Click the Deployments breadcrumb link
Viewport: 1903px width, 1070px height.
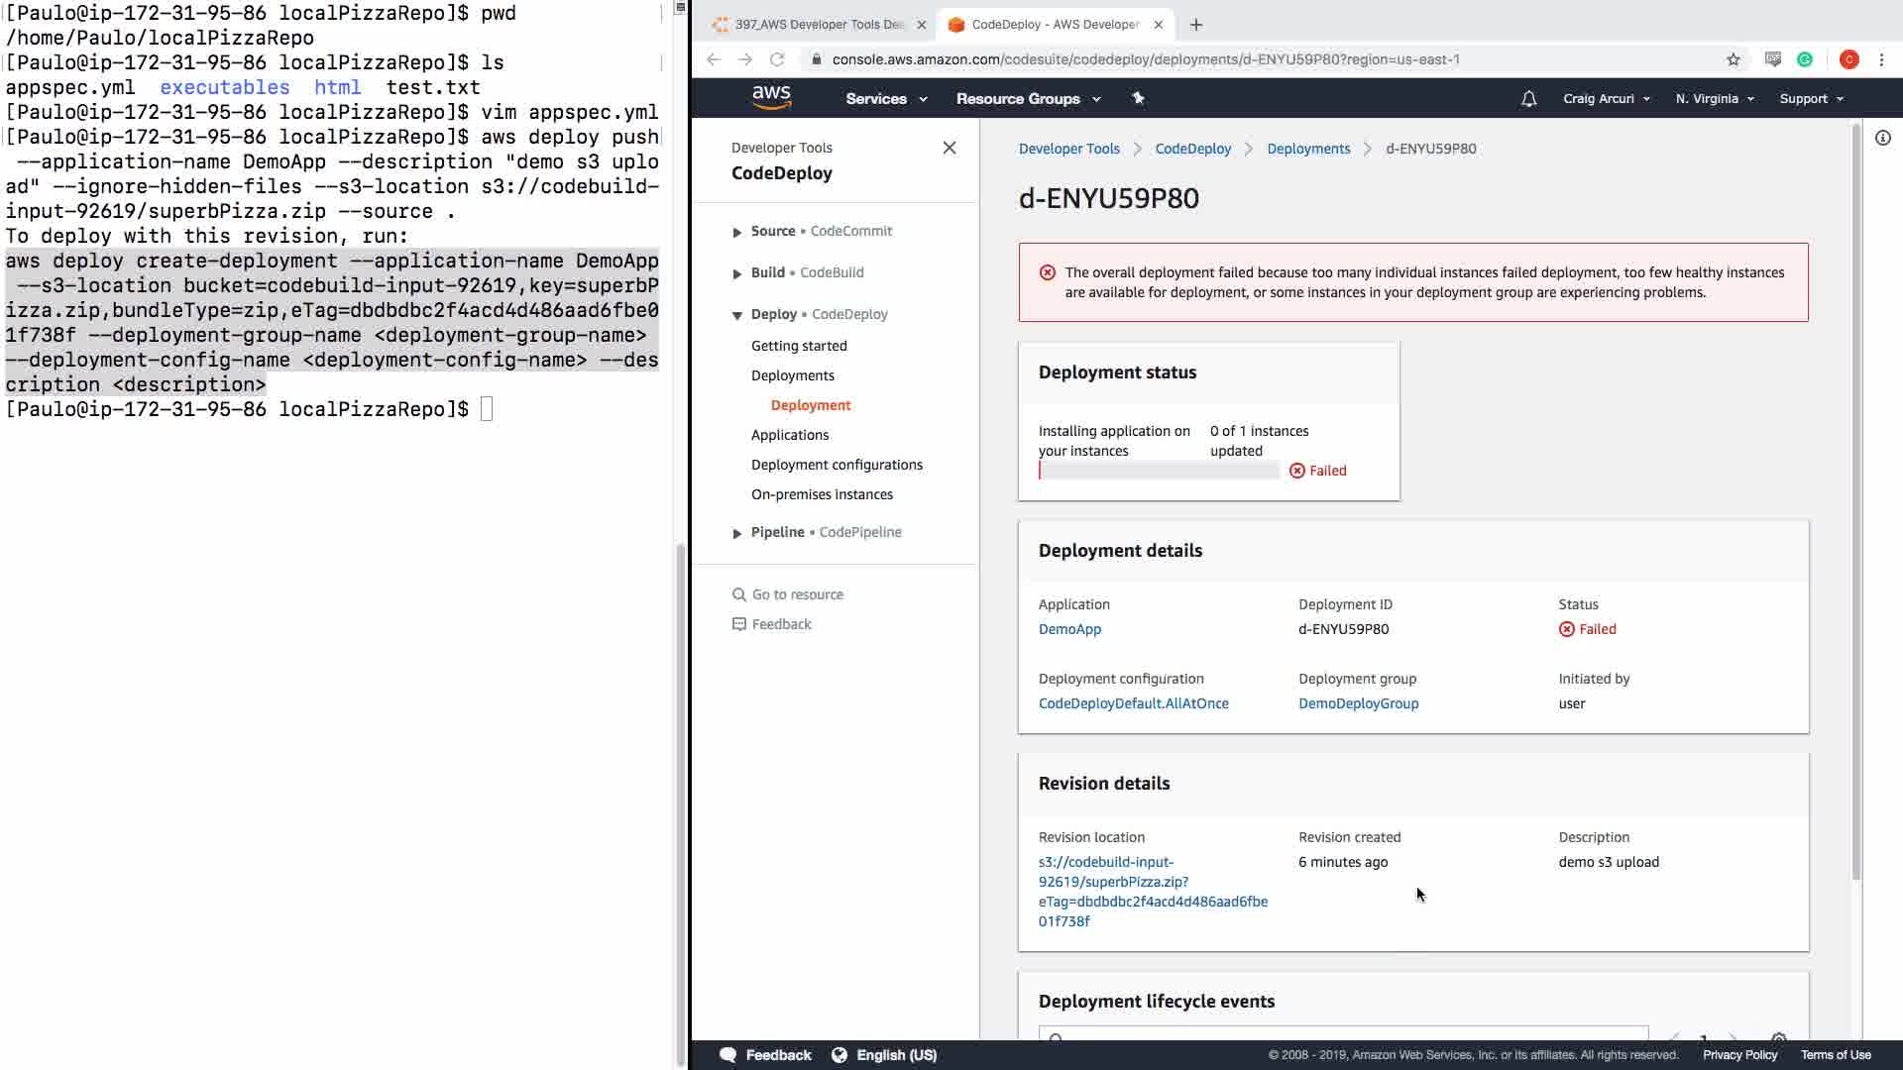click(1307, 149)
